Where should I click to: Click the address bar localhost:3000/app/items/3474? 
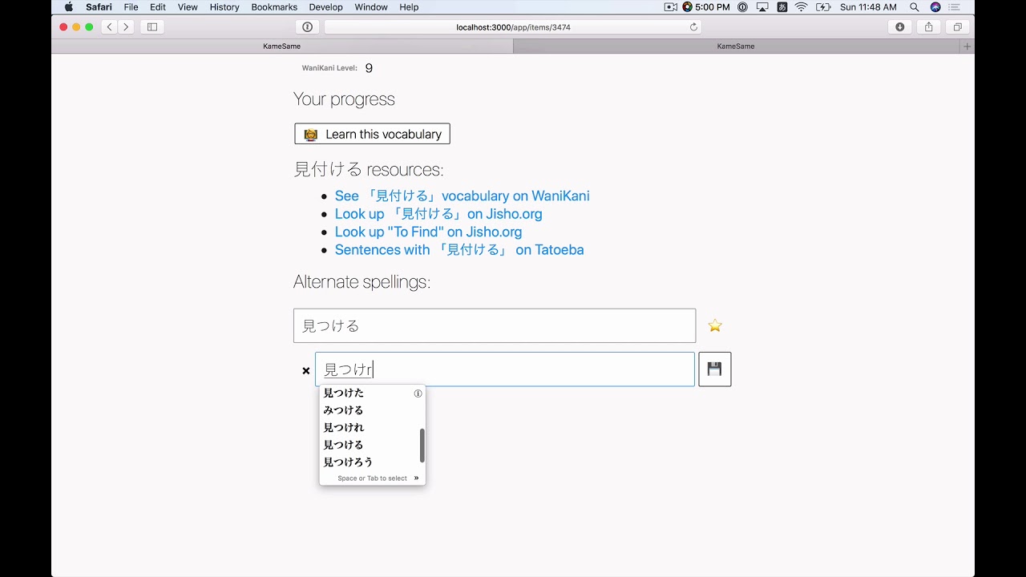513,26
